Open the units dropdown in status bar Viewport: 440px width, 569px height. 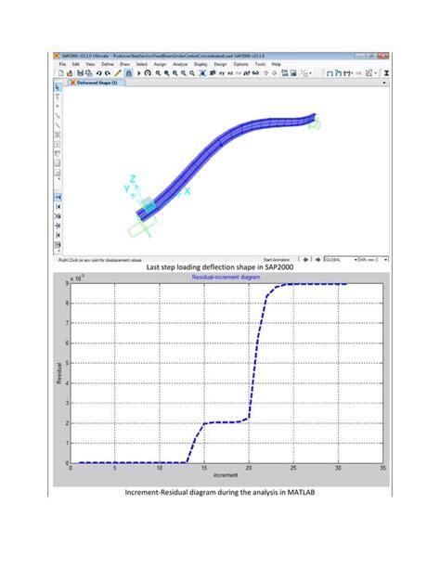coord(373,260)
